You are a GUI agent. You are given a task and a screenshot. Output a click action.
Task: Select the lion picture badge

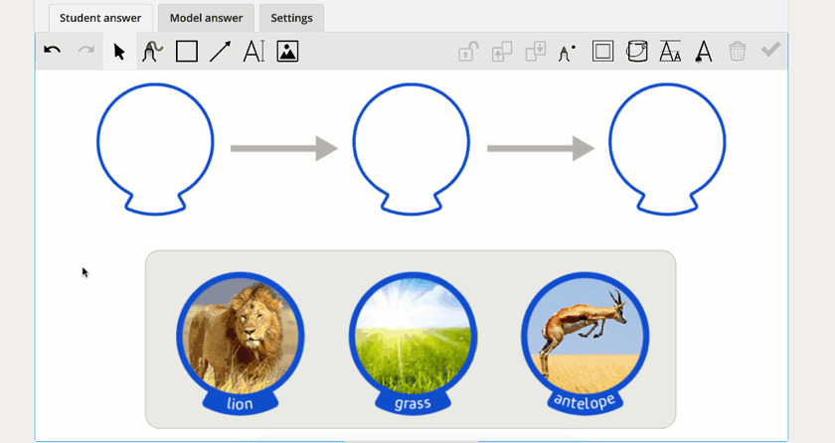tap(241, 344)
